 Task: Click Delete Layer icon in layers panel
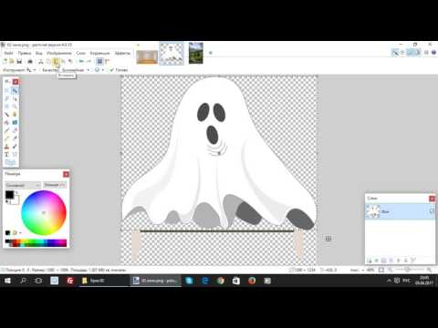tap(377, 261)
